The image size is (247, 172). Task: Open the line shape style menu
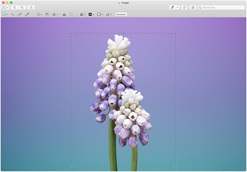82,14
